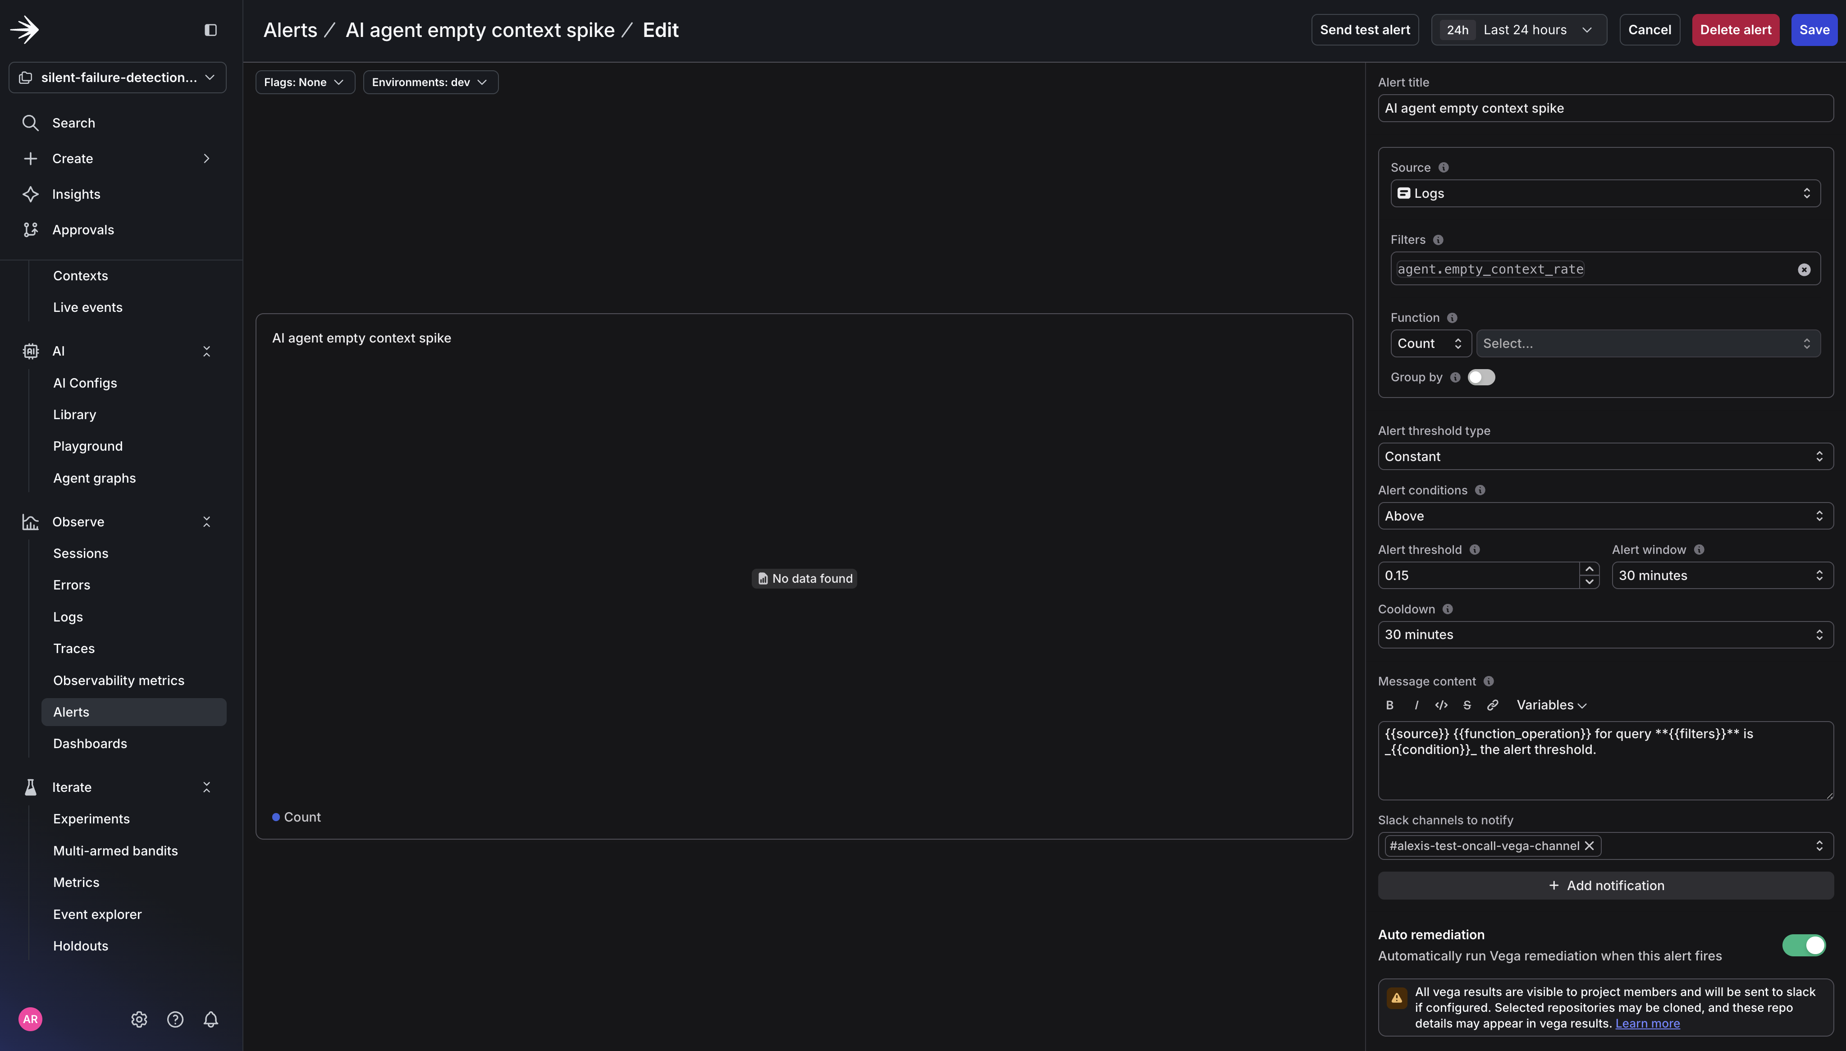Select Traces under Observe
Viewport: 1846px width, 1051px height.
click(x=73, y=648)
